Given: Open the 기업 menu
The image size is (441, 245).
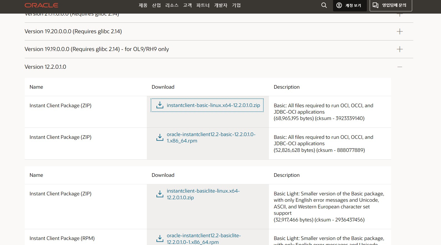Looking at the screenshot, I should click(236, 5).
